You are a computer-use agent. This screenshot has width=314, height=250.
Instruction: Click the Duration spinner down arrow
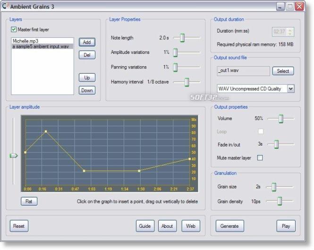tap(290, 34)
